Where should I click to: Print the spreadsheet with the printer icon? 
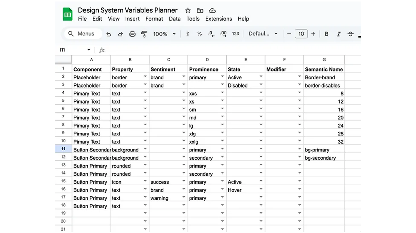tap(132, 34)
